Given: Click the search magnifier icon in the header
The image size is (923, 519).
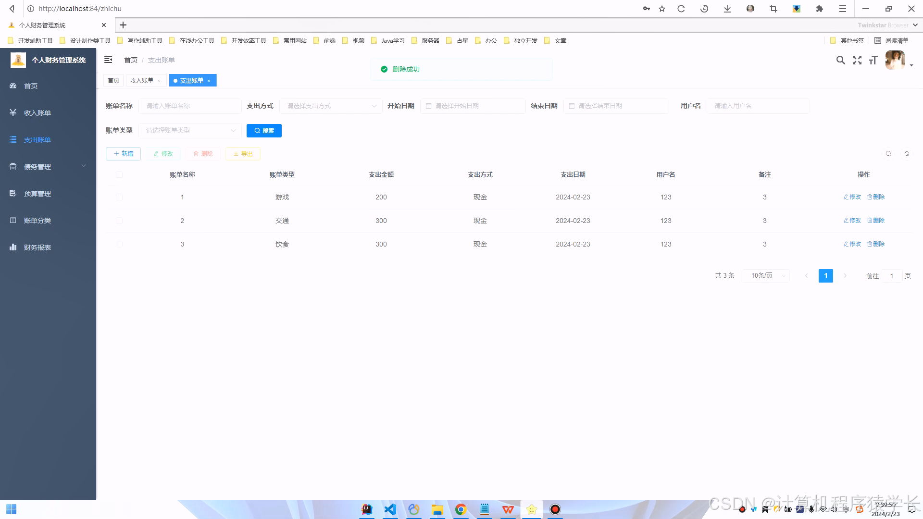Looking at the screenshot, I should pos(840,60).
